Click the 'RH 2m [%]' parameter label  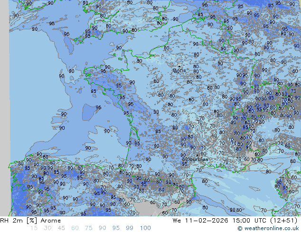point(15,221)
